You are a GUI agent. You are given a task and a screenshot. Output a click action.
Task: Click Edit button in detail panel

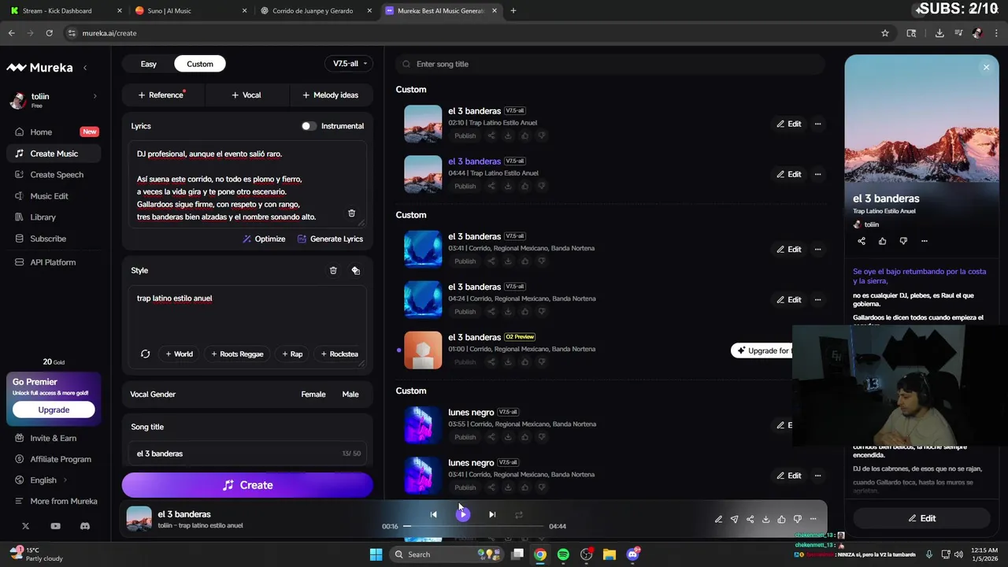[x=921, y=518]
